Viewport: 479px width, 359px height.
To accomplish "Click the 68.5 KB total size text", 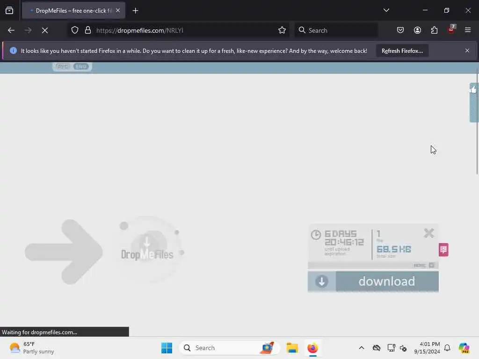I will [x=394, y=249].
